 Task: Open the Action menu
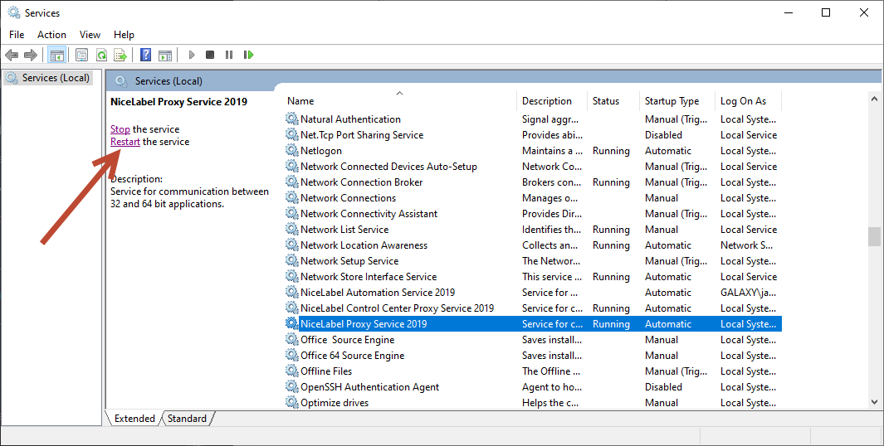(x=51, y=34)
